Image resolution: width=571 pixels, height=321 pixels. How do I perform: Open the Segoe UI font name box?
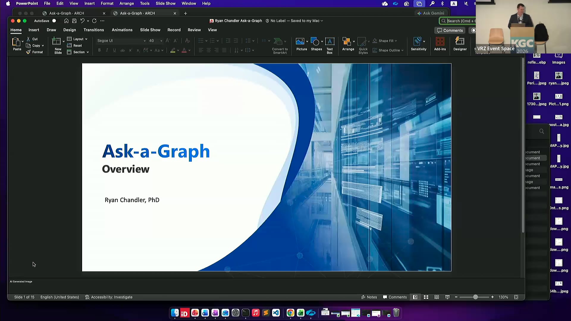point(121,41)
